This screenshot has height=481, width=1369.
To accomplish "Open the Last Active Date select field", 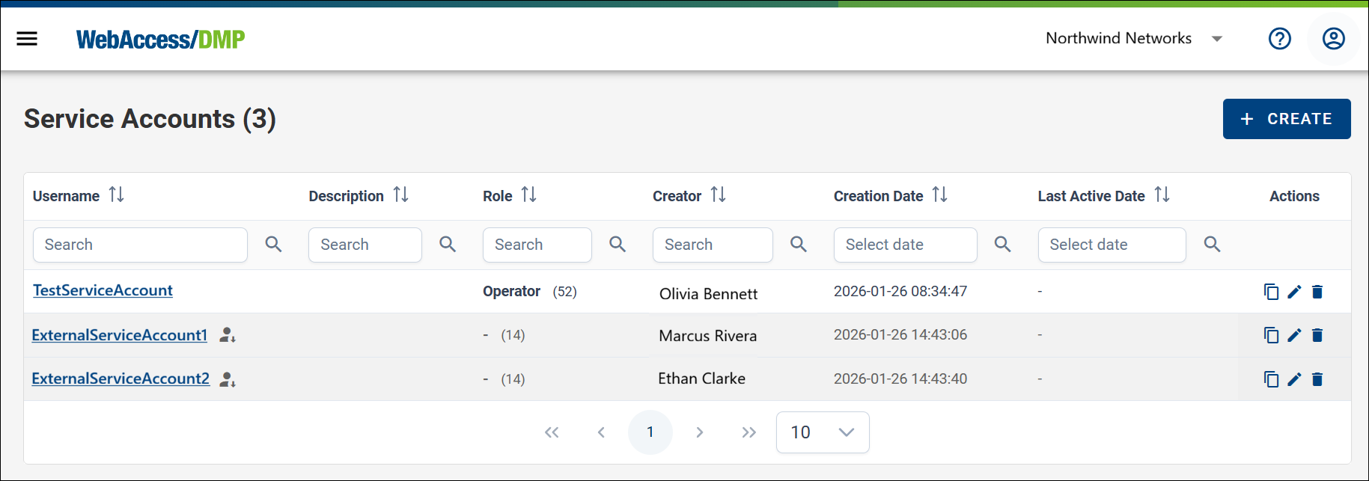I will click(x=1112, y=245).
